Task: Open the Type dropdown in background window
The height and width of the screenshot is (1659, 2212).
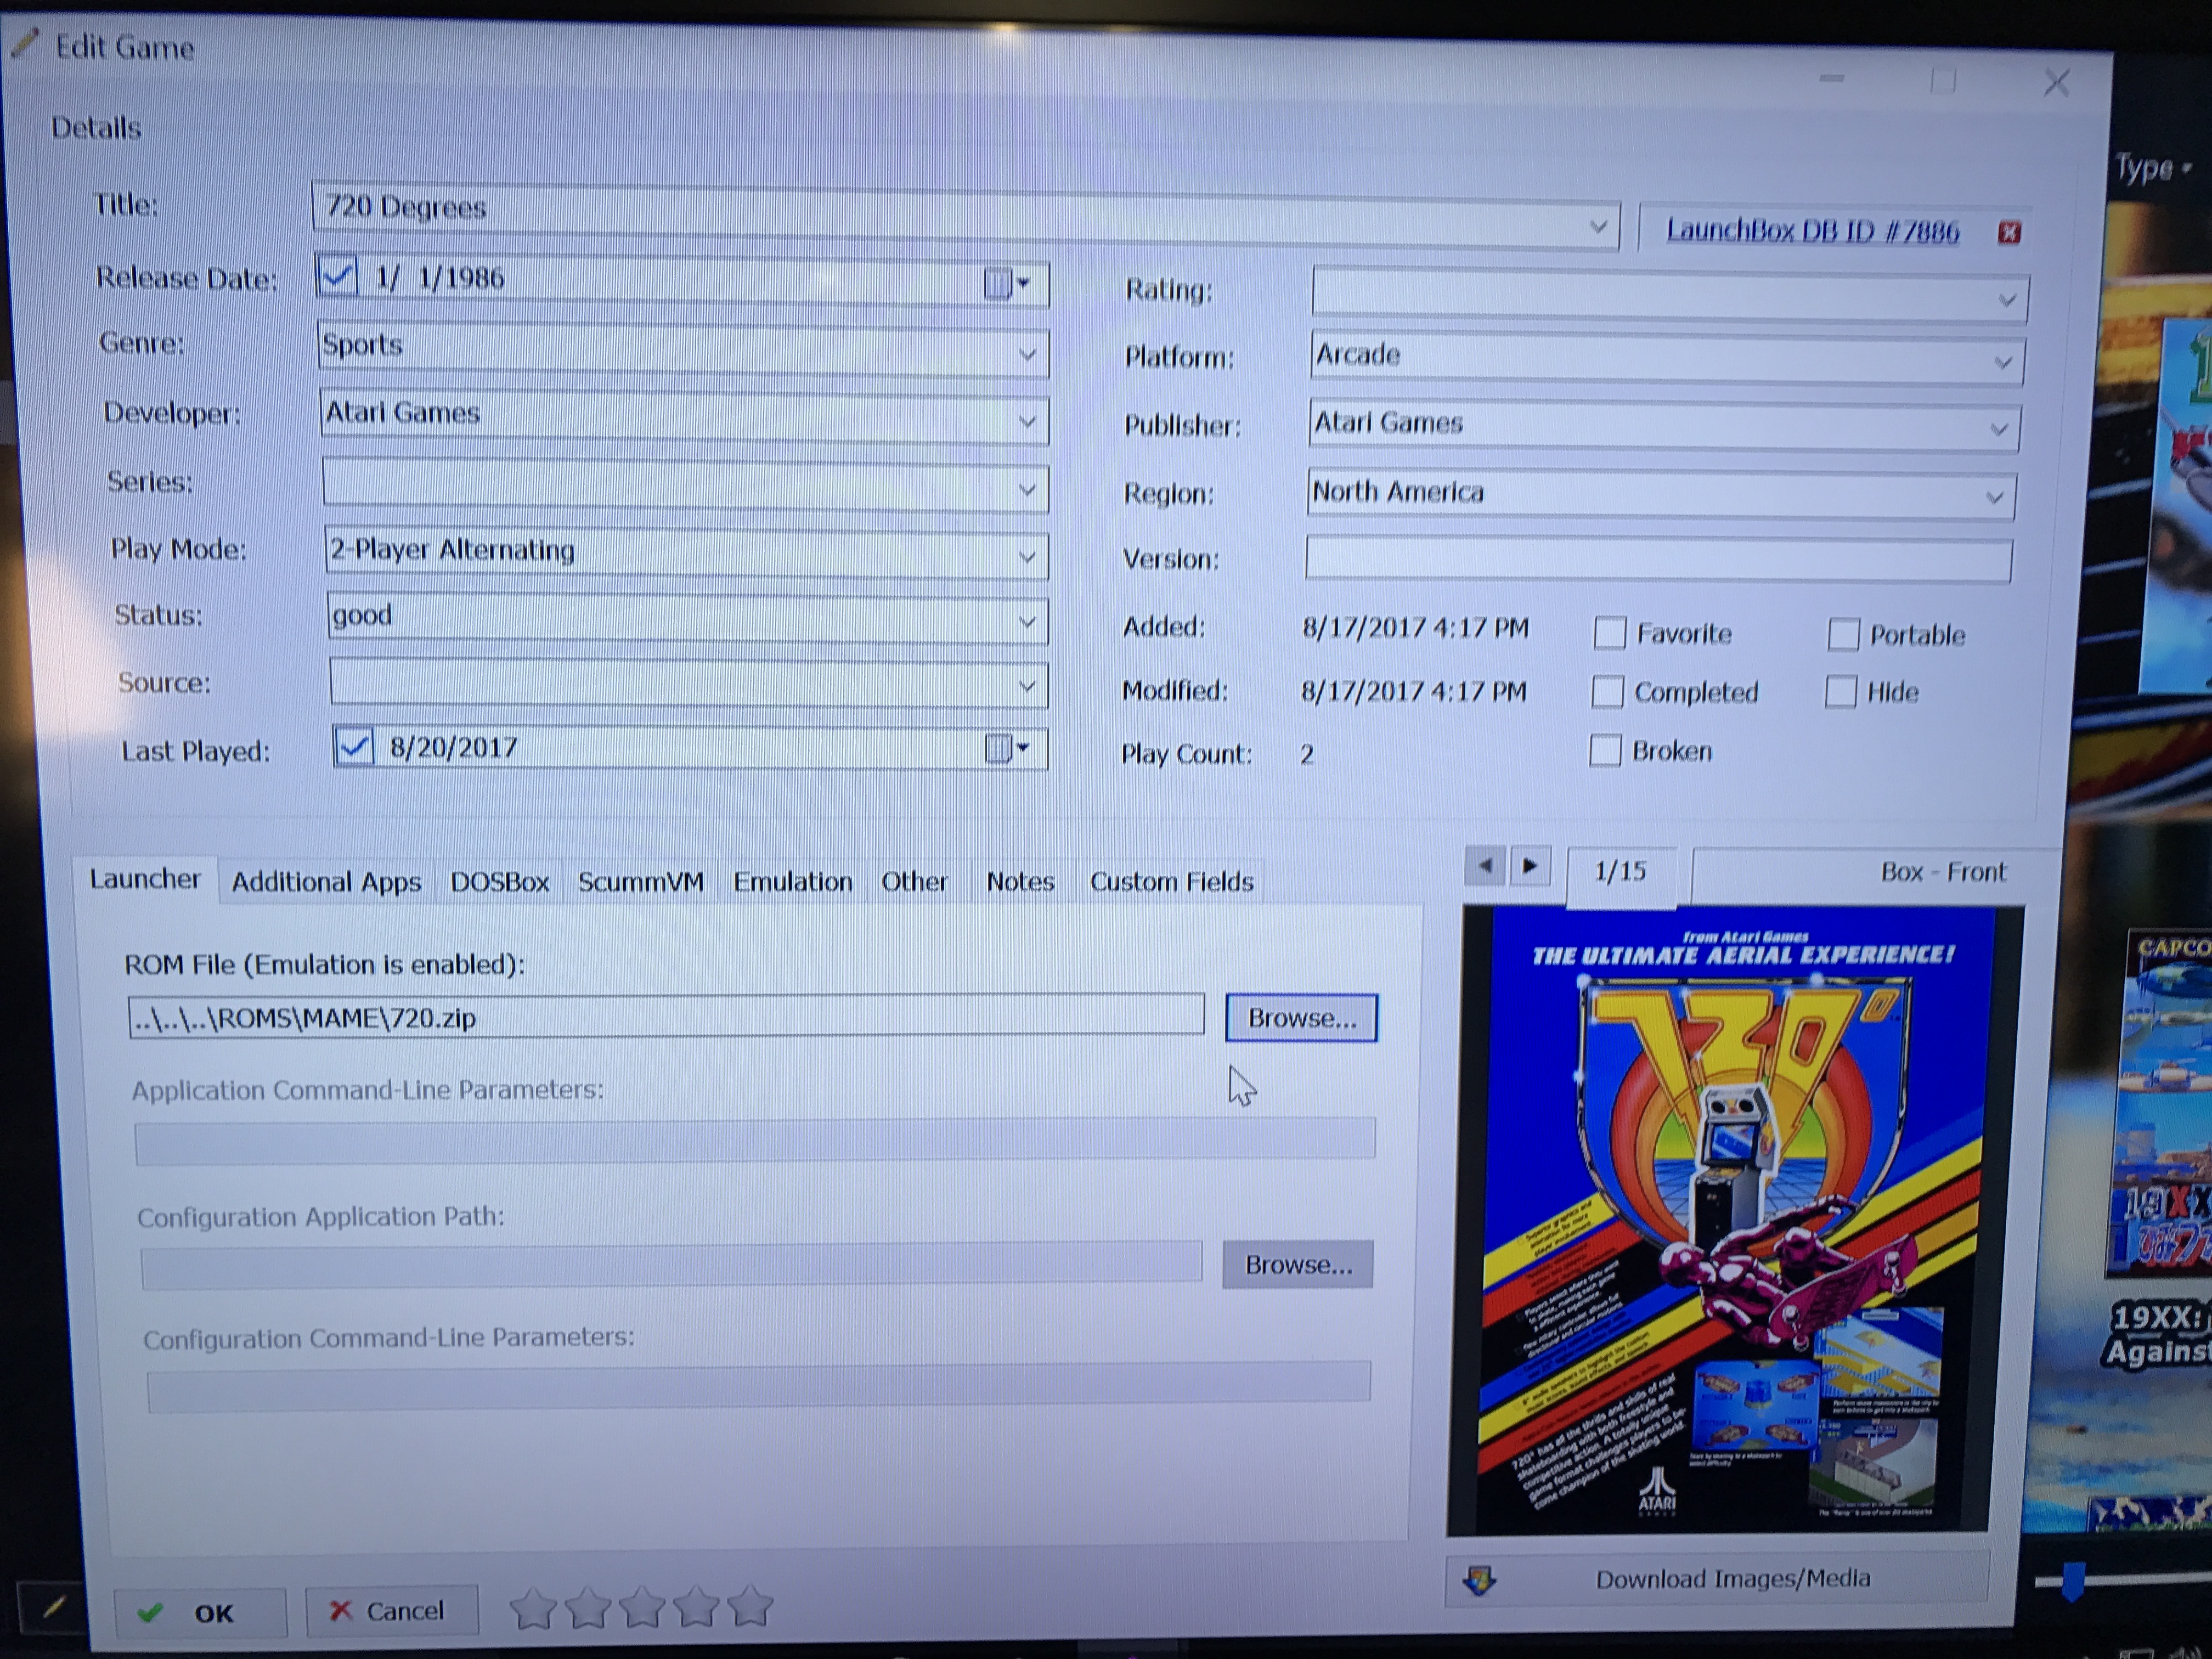Action: click(2153, 168)
